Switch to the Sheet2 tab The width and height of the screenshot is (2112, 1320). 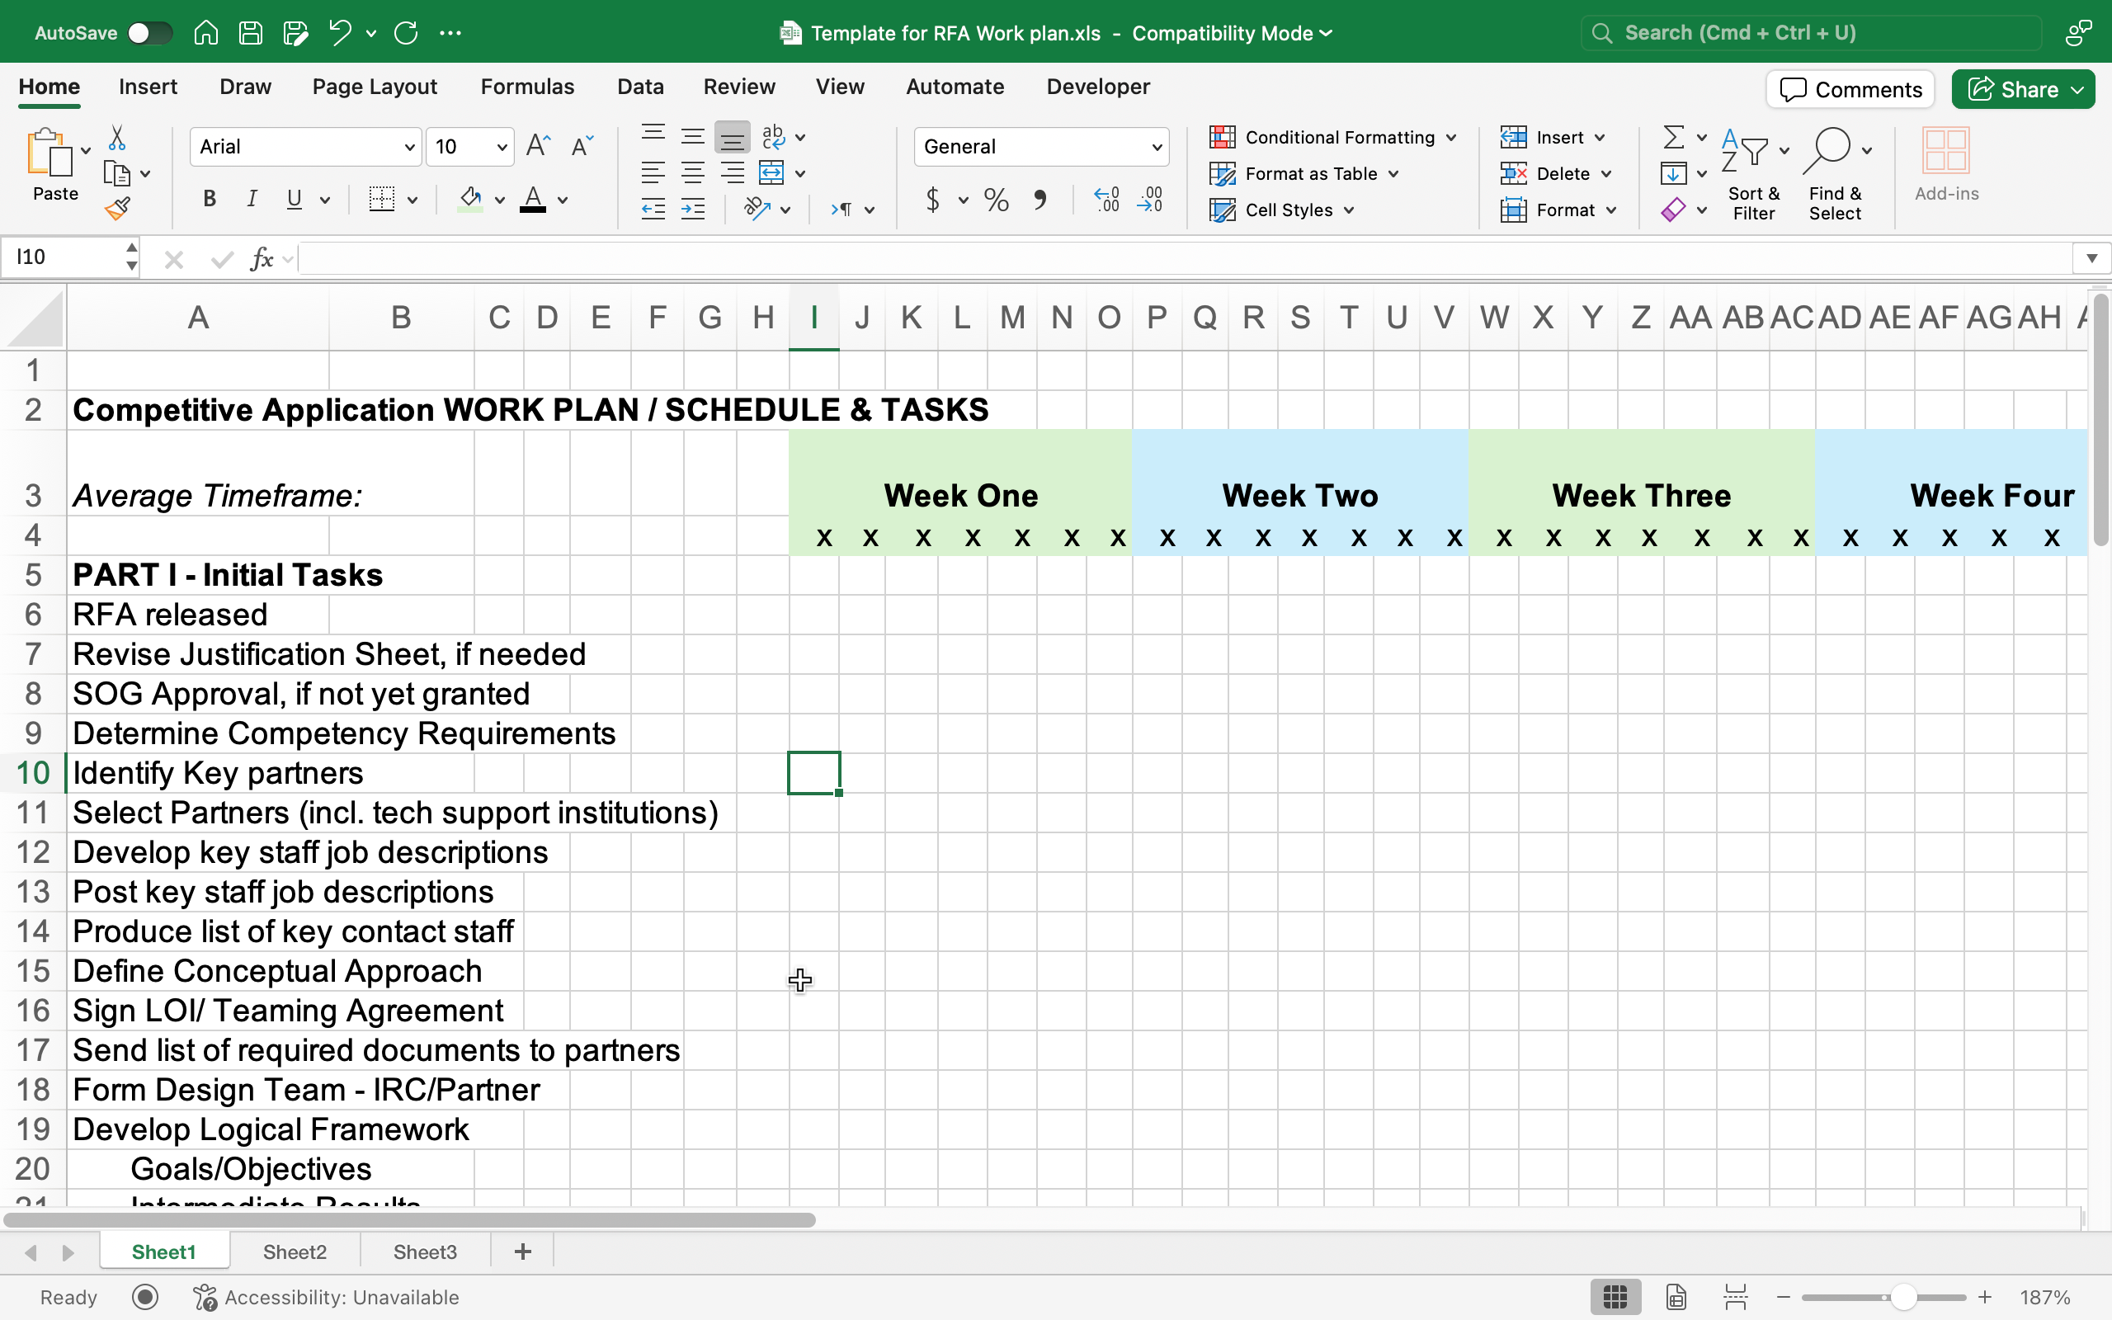pos(294,1252)
